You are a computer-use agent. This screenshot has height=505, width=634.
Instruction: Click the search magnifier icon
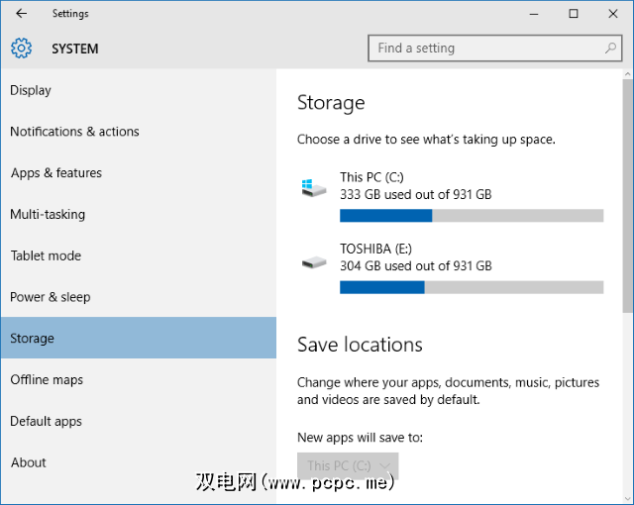[611, 48]
